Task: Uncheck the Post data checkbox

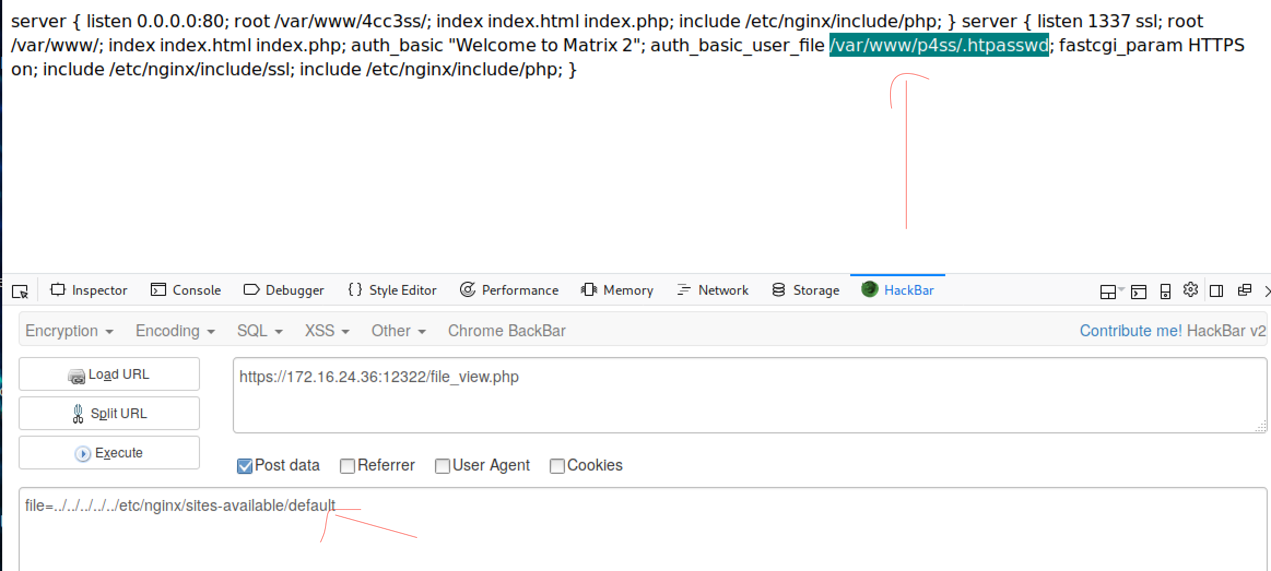Action: tap(245, 466)
